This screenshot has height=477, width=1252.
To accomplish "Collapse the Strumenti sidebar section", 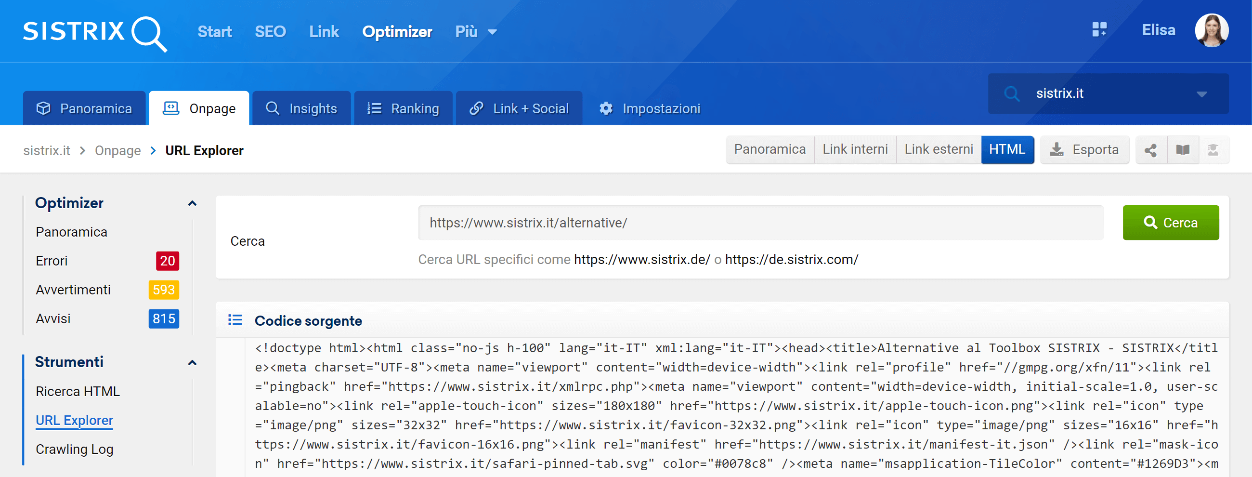I will click(x=192, y=363).
